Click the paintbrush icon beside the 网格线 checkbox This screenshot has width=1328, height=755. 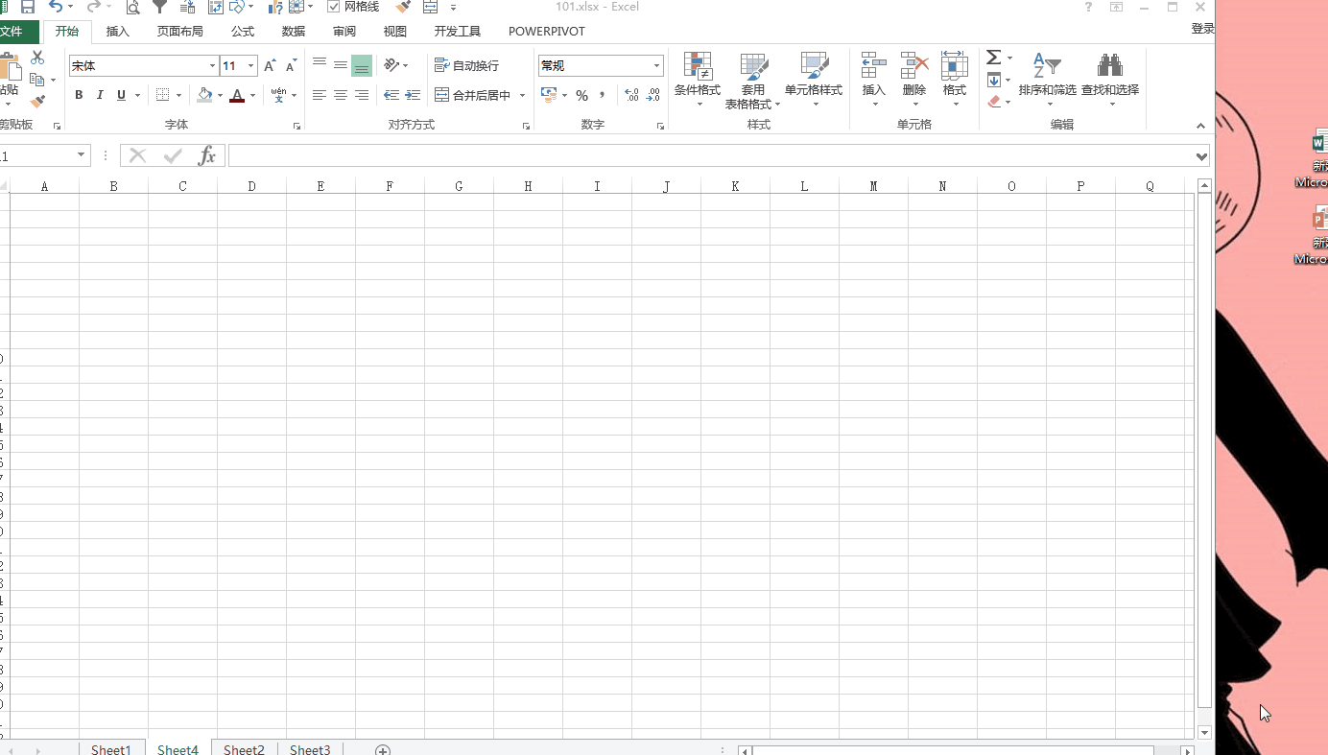pos(404,7)
